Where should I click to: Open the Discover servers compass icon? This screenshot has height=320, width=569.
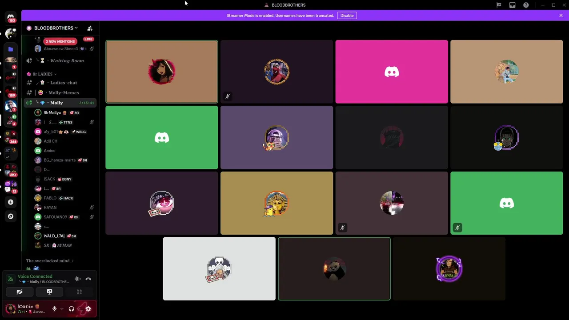[11, 216]
